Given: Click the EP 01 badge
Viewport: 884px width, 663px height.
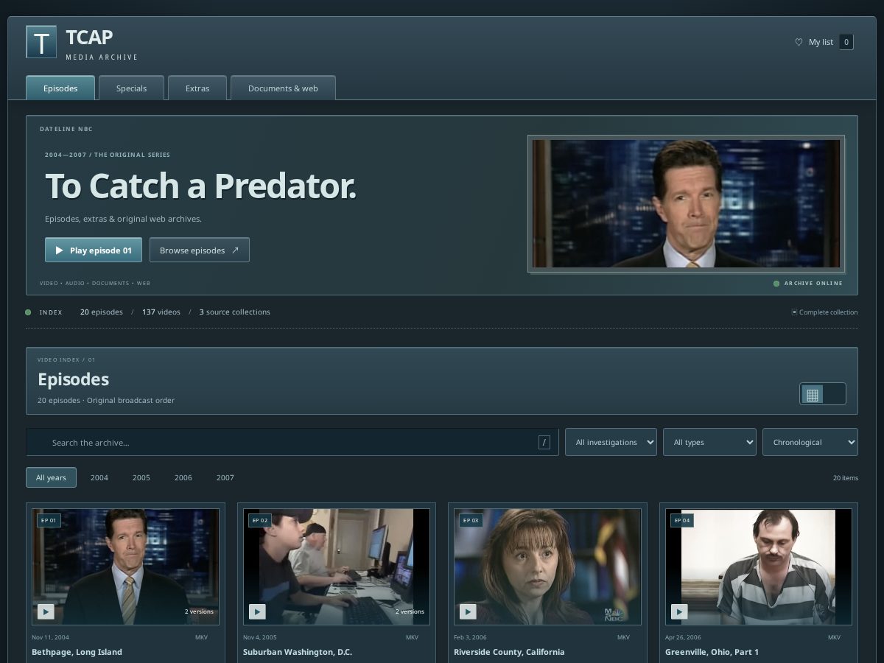Looking at the screenshot, I should click(x=49, y=520).
